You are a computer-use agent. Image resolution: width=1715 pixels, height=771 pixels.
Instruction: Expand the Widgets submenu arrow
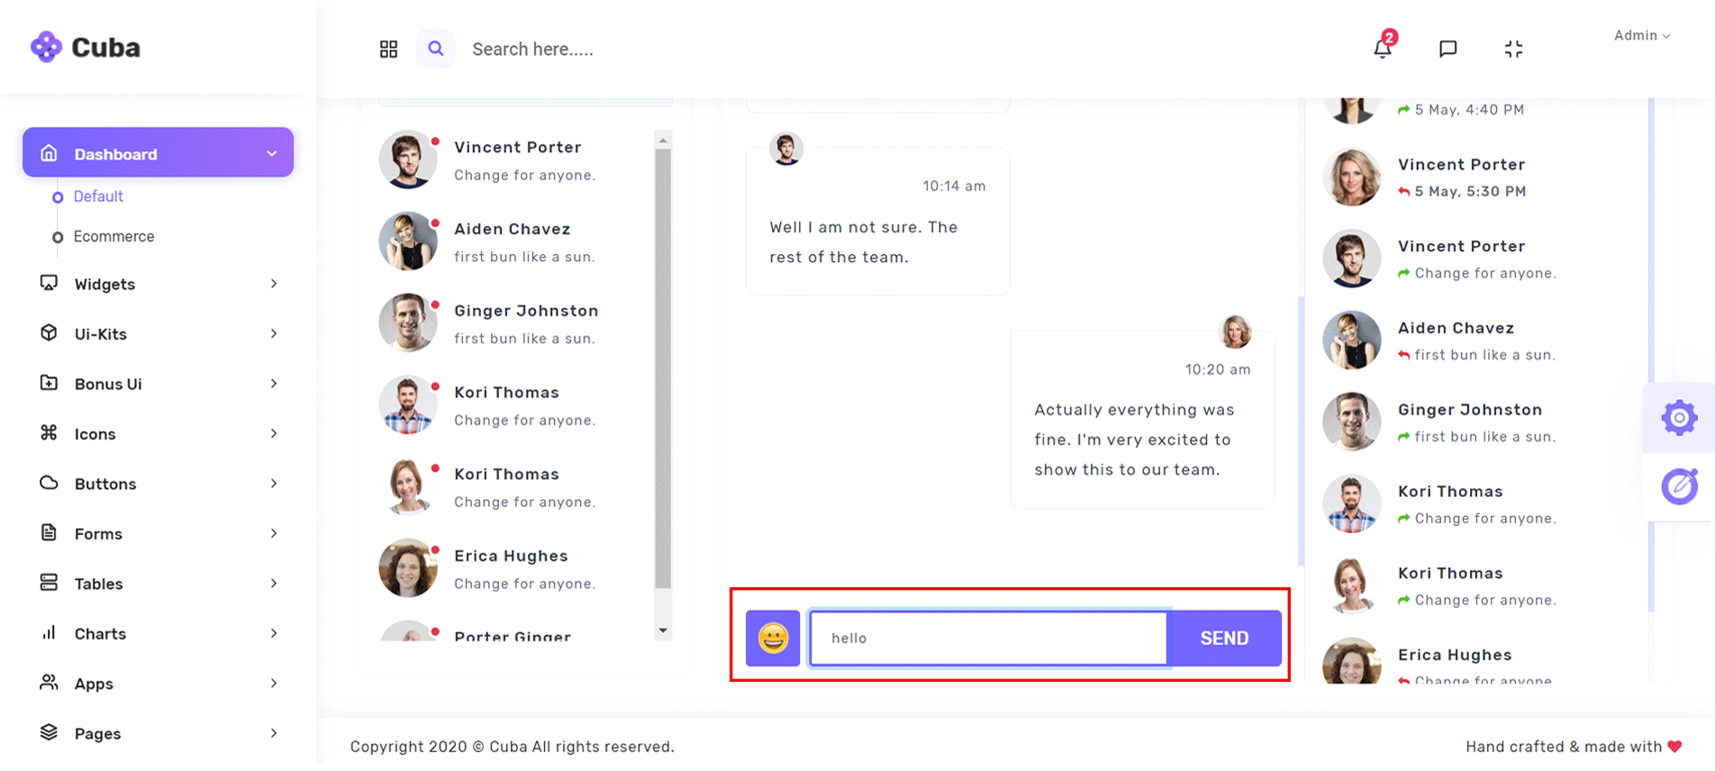pos(274,284)
